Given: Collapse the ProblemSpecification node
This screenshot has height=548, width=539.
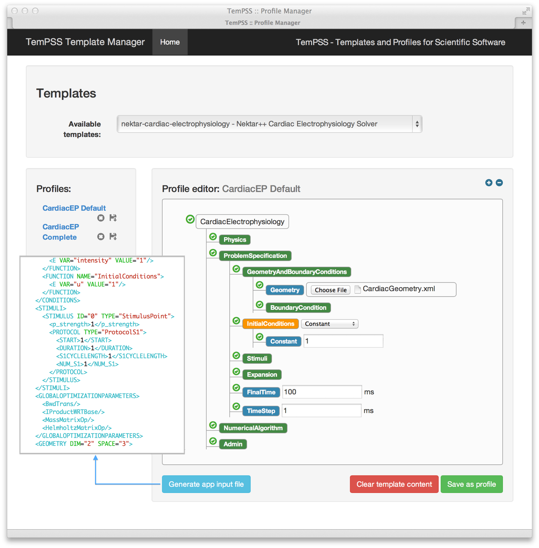Looking at the screenshot, I should 255,256.
